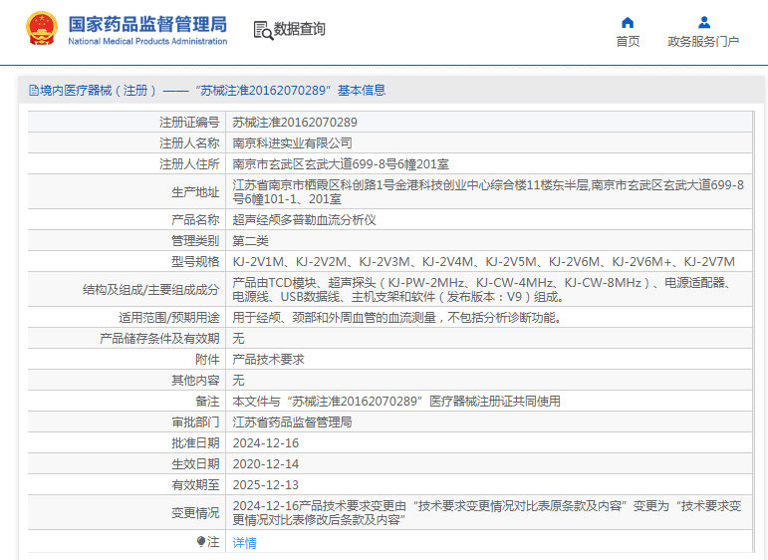Screen dimensions: 768x560
Task: Click the 适用范围/预期用途 label
Action: click(169, 318)
